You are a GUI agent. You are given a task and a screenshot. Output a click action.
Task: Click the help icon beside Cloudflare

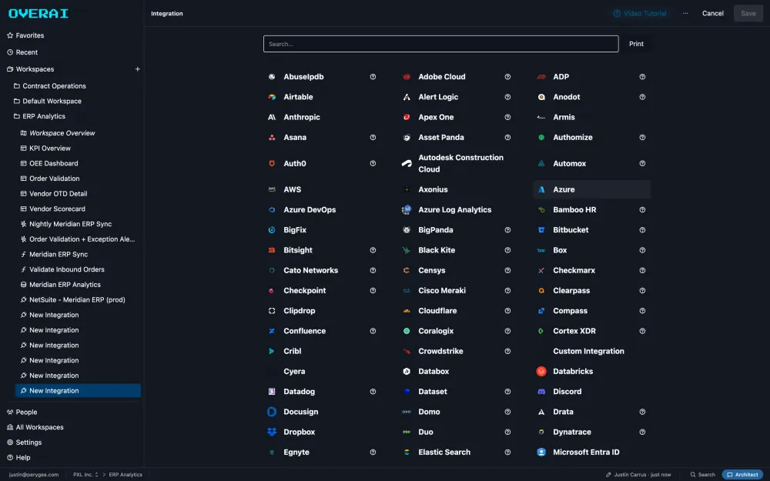tap(507, 311)
